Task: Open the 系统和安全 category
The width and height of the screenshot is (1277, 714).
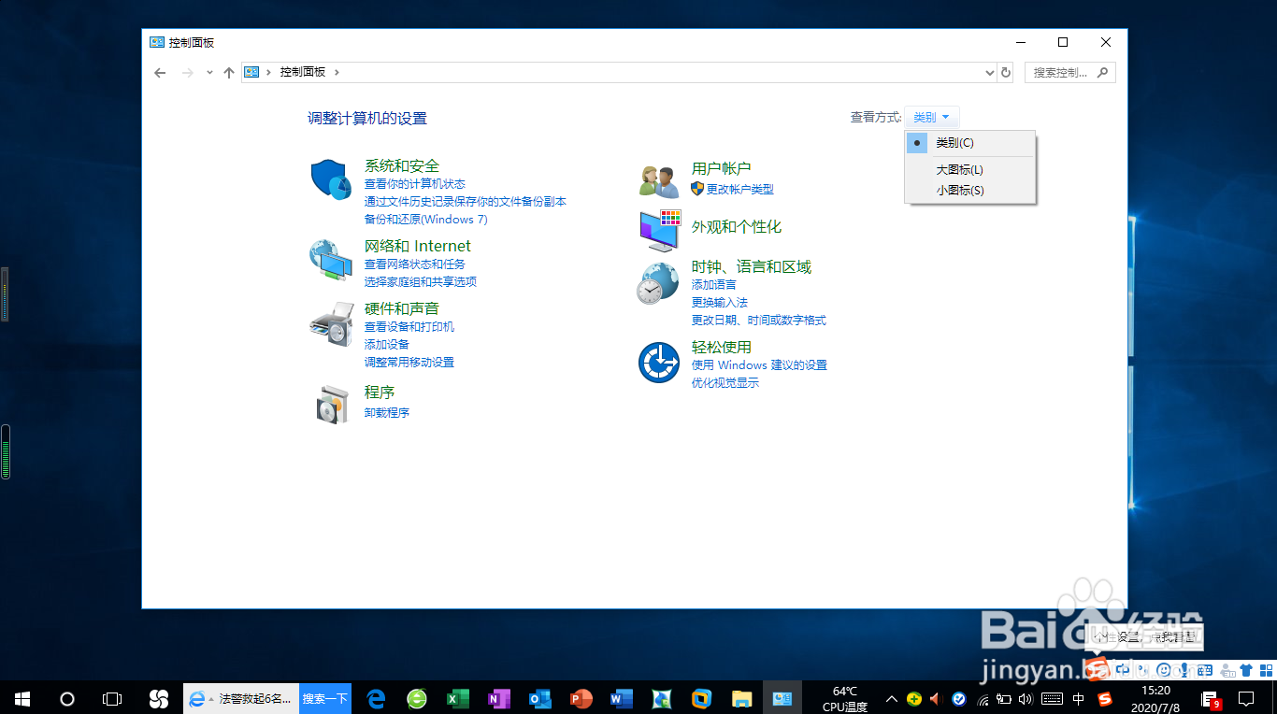Action: (x=402, y=166)
